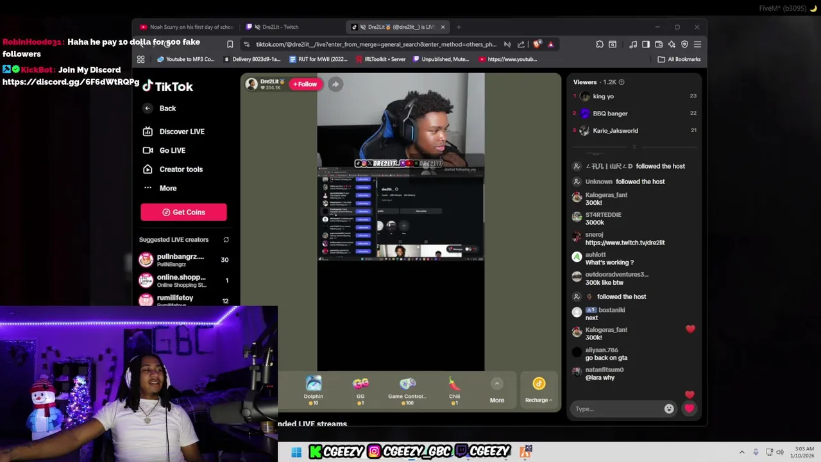The height and width of the screenshot is (462, 821).
Task: Open pullnbangrz suggested live creator
Action: [183, 260]
